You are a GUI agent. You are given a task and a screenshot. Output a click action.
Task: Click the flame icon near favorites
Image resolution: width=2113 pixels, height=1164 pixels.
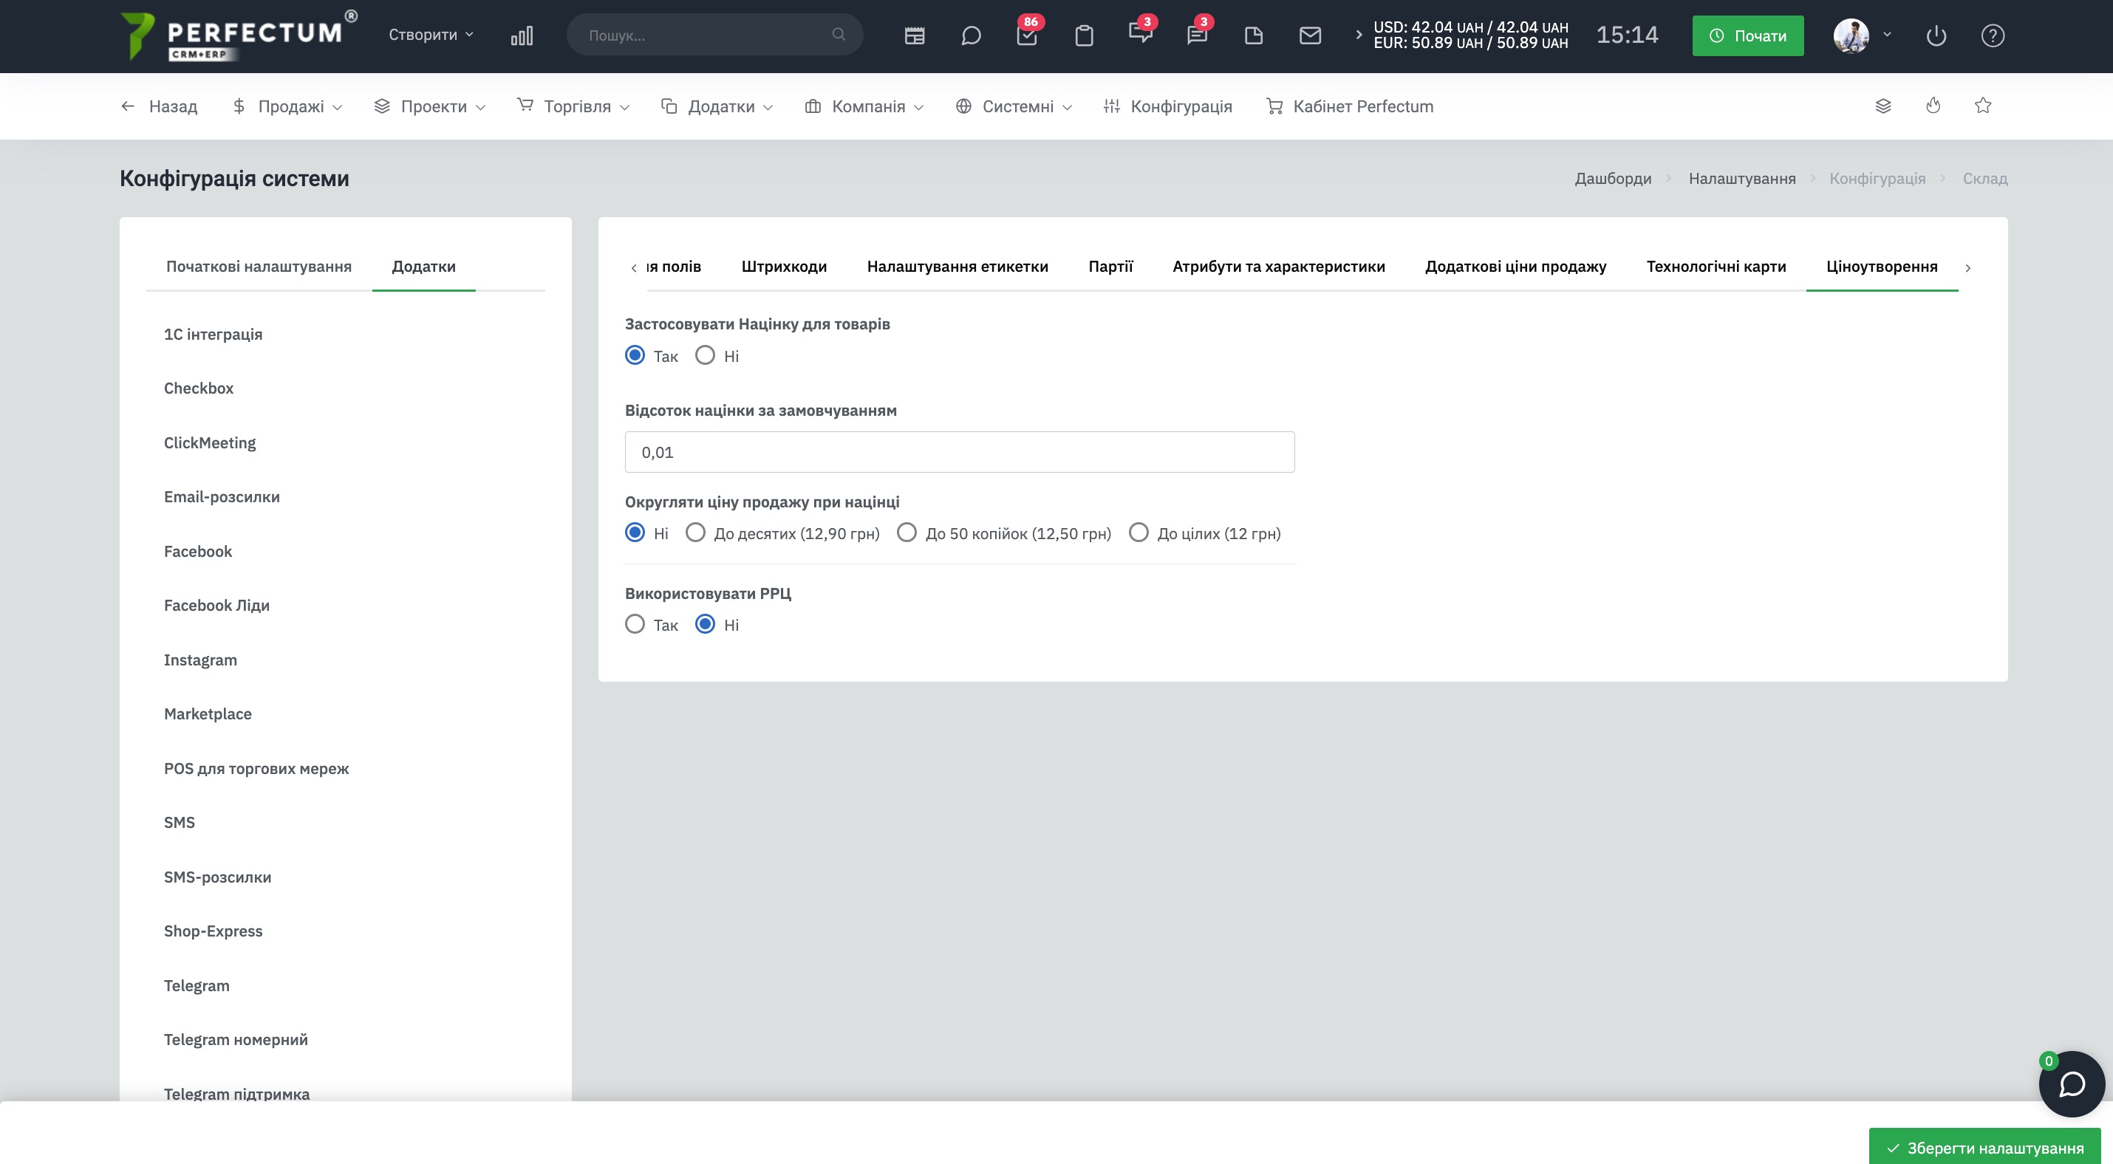click(1933, 106)
